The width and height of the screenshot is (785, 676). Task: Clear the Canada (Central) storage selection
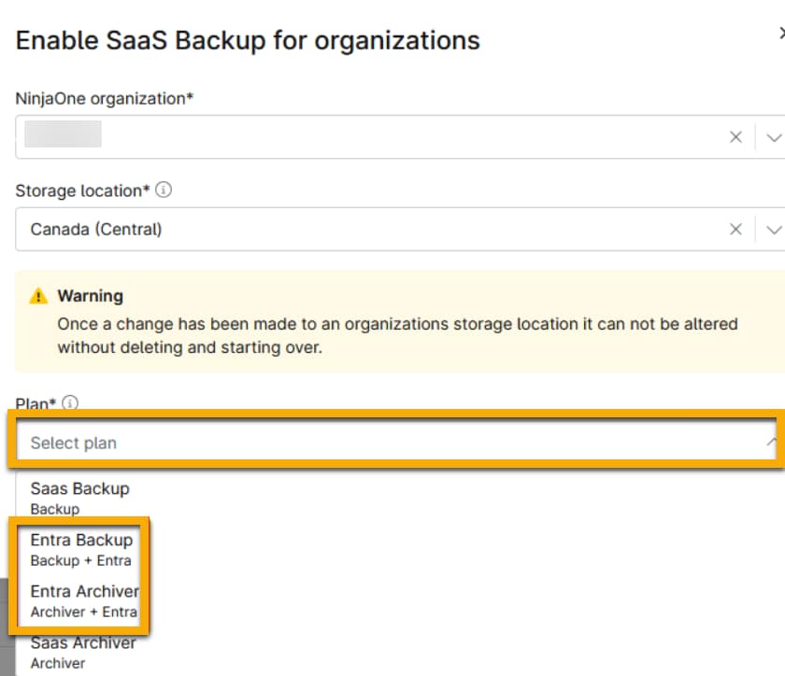(735, 229)
